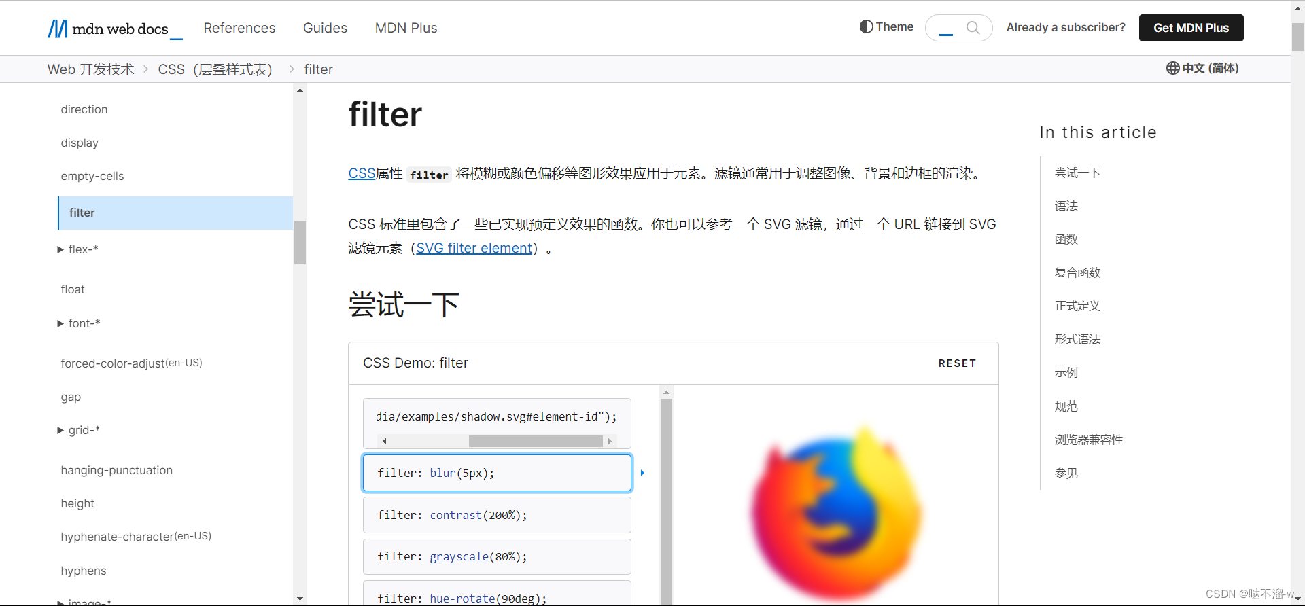This screenshot has height=606, width=1305.
Task: Open the Web 开发技术 breadcrumb
Action: click(91, 69)
